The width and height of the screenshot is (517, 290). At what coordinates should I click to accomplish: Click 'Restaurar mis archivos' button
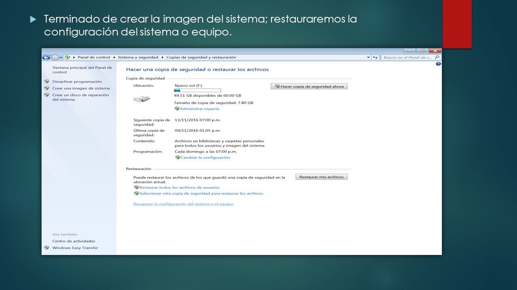322,177
